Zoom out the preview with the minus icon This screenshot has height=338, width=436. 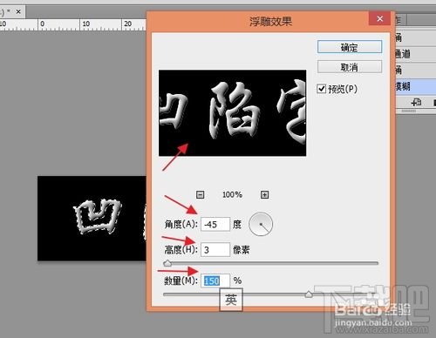(200, 194)
